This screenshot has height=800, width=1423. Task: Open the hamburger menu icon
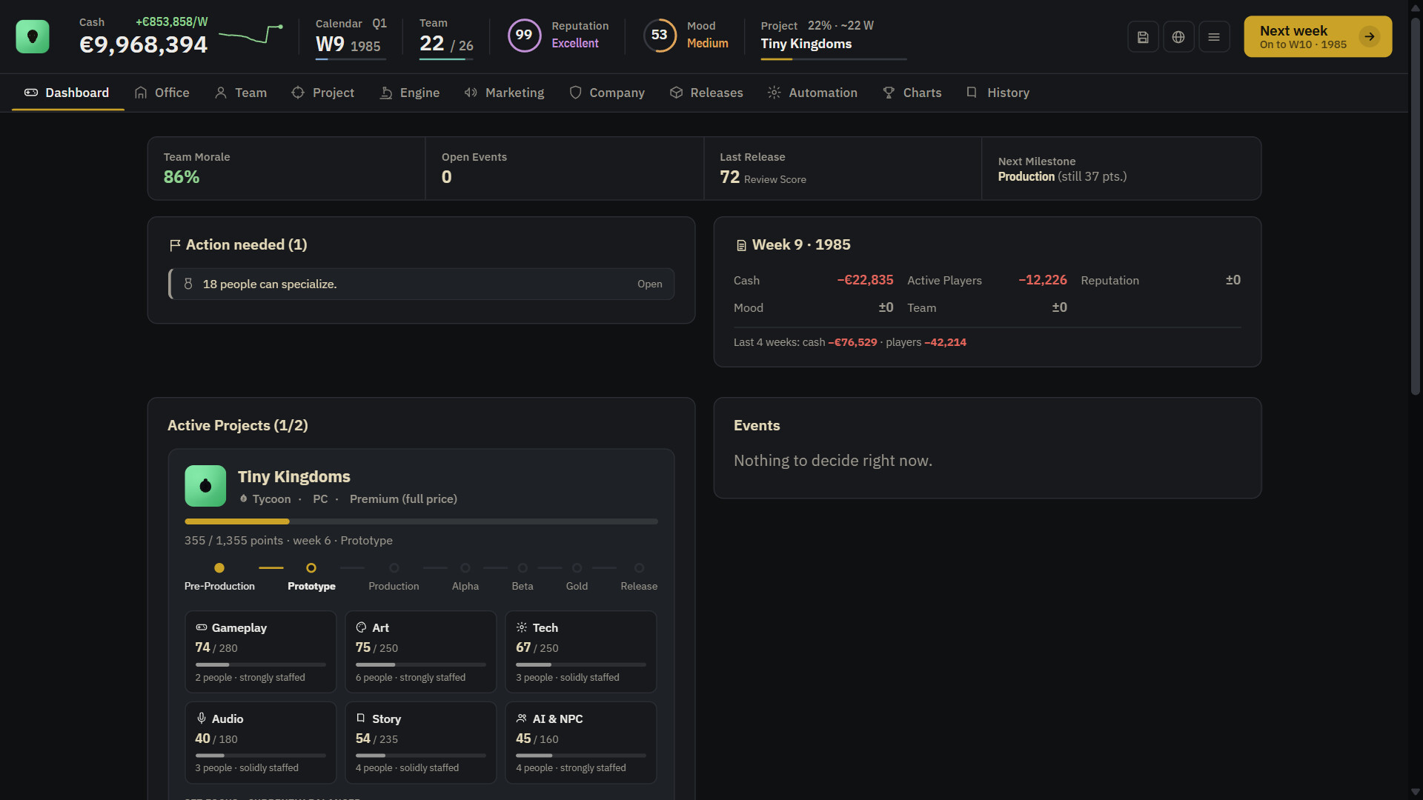coord(1214,37)
